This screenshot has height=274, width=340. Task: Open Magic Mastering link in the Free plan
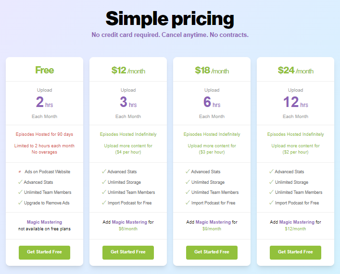pyautogui.click(x=44, y=222)
